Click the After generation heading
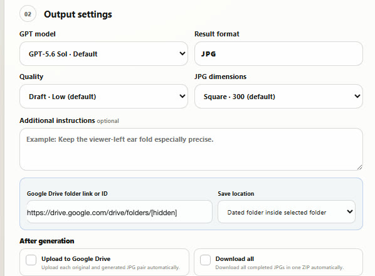 pyautogui.click(x=47, y=241)
